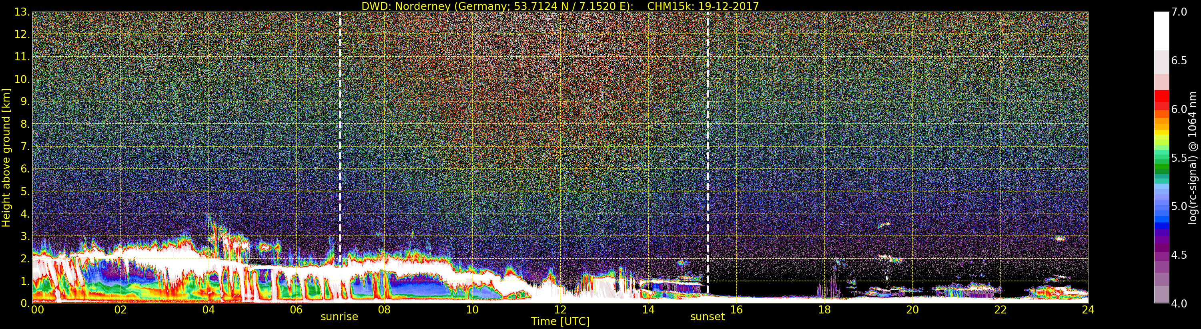Click the 'log(rc-signal) @ 1064 nm' colorbar label

[x=1193, y=158]
